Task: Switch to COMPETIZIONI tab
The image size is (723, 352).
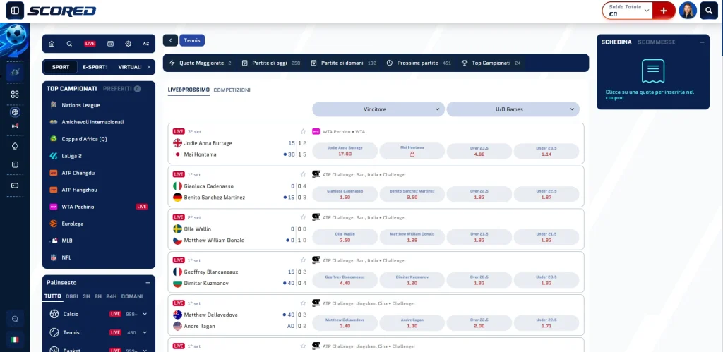Action: coord(232,90)
